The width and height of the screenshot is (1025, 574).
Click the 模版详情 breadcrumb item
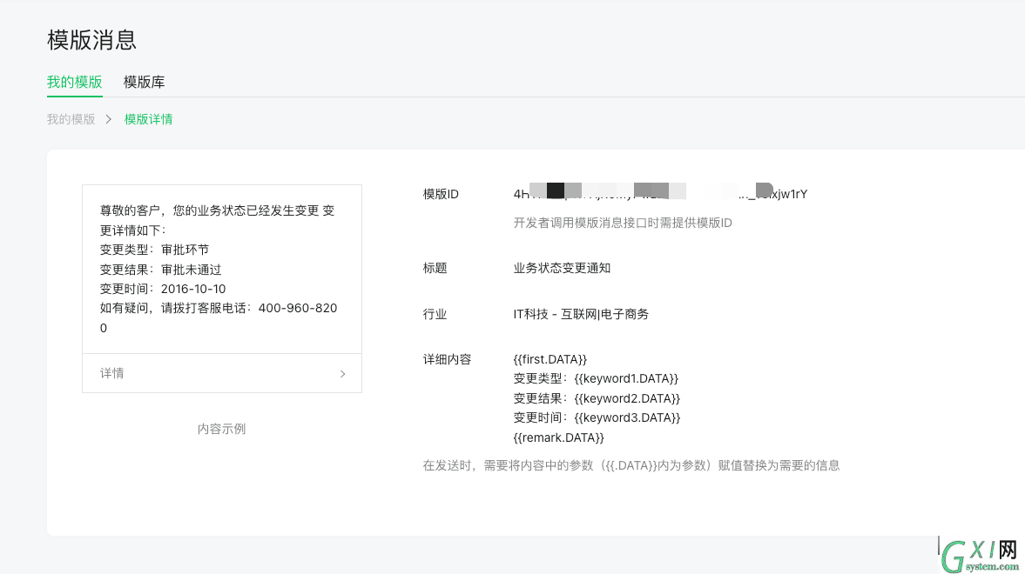coord(148,119)
